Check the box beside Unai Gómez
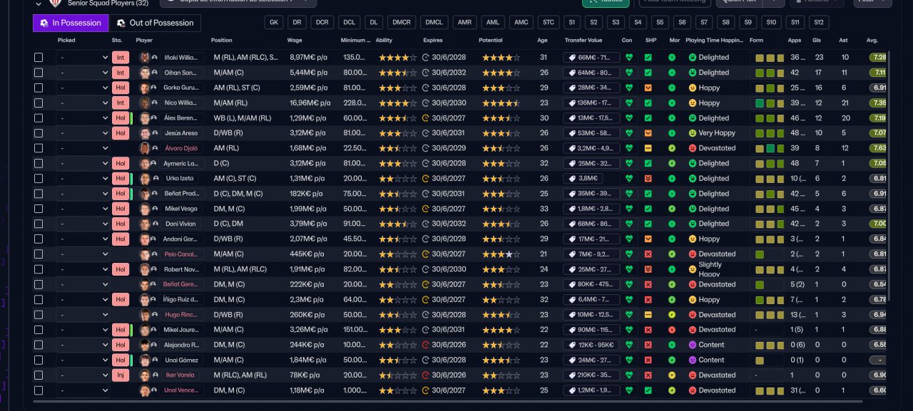Image resolution: width=913 pixels, height=411 pixels. coord(39,360)
